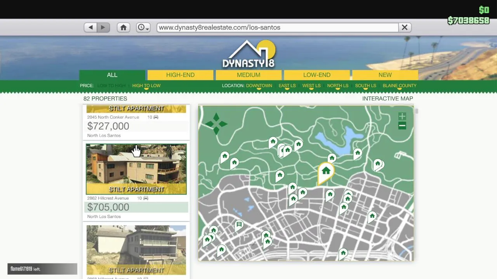Viewport: 497px width, 279px height.
Task: Select the ALL properties tab
Action: pyautogui.click(x=112, y=75)
